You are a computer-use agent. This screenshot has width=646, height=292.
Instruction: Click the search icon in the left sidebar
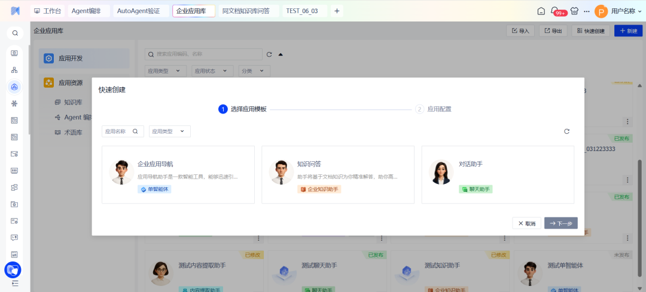tap(15, 33)
